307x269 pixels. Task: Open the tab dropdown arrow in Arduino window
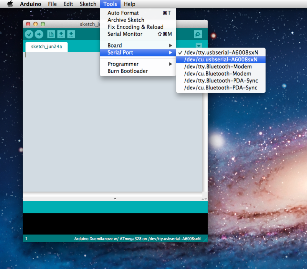[x=199, y=46]
